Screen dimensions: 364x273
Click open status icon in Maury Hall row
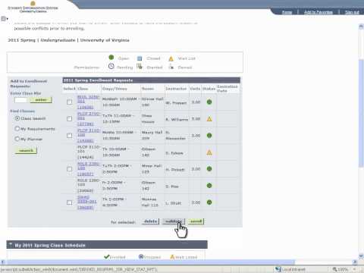(209, 136)
